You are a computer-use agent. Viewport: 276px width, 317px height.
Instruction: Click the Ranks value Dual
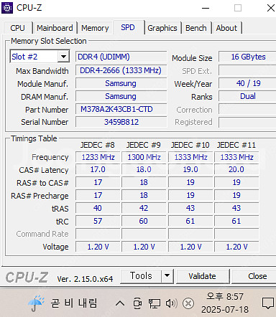click(248, 96)
